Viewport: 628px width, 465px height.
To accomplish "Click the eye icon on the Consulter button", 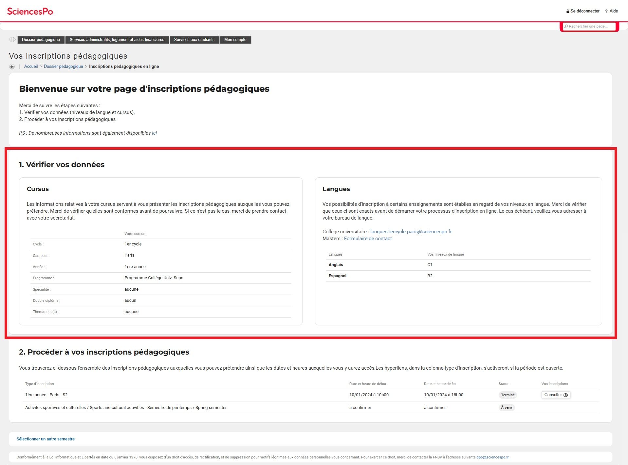I will [566, 395].
